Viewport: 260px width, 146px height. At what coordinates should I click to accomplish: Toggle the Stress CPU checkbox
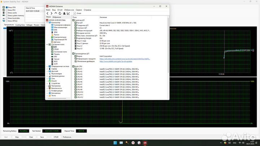tap(7, 8)
